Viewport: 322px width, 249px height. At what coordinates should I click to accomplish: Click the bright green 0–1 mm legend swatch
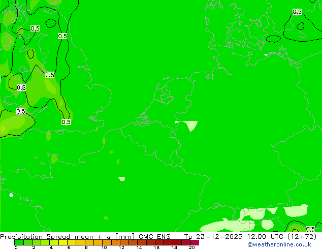tap(19, 242)
